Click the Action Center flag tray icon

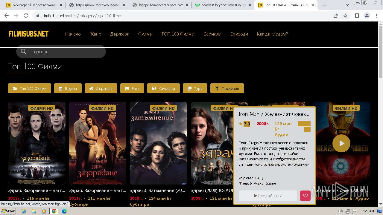(355, 211)
